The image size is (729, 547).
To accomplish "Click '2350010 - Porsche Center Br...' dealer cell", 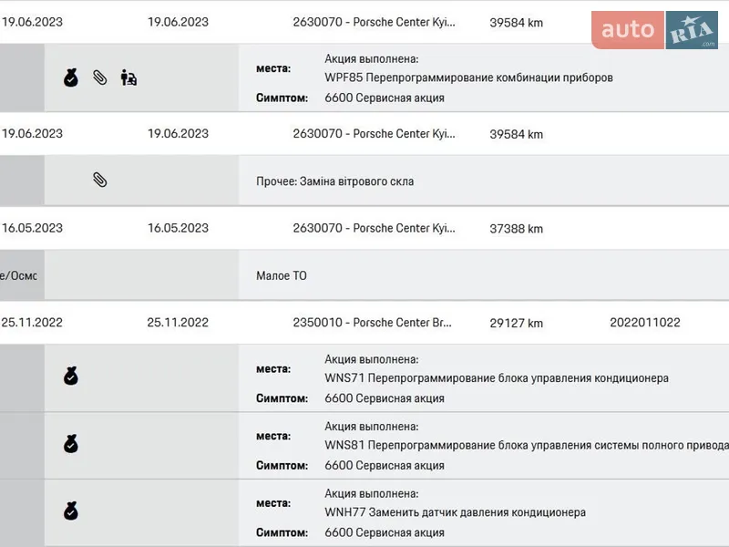I will [x=372, y=323].
